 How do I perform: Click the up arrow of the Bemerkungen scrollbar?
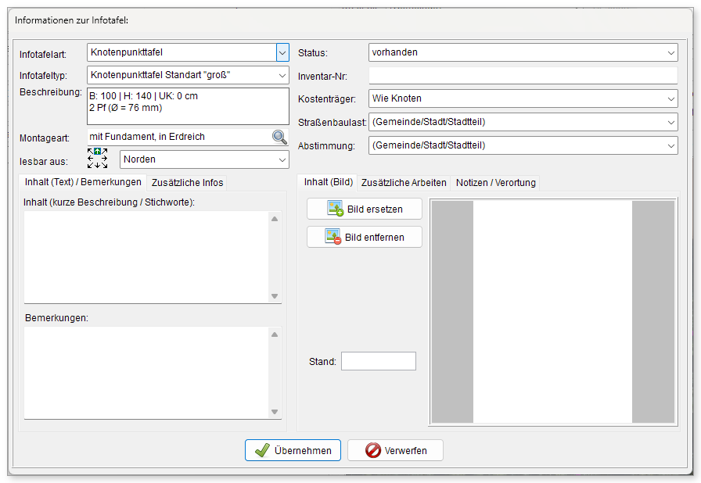click(x=275, y=335)
